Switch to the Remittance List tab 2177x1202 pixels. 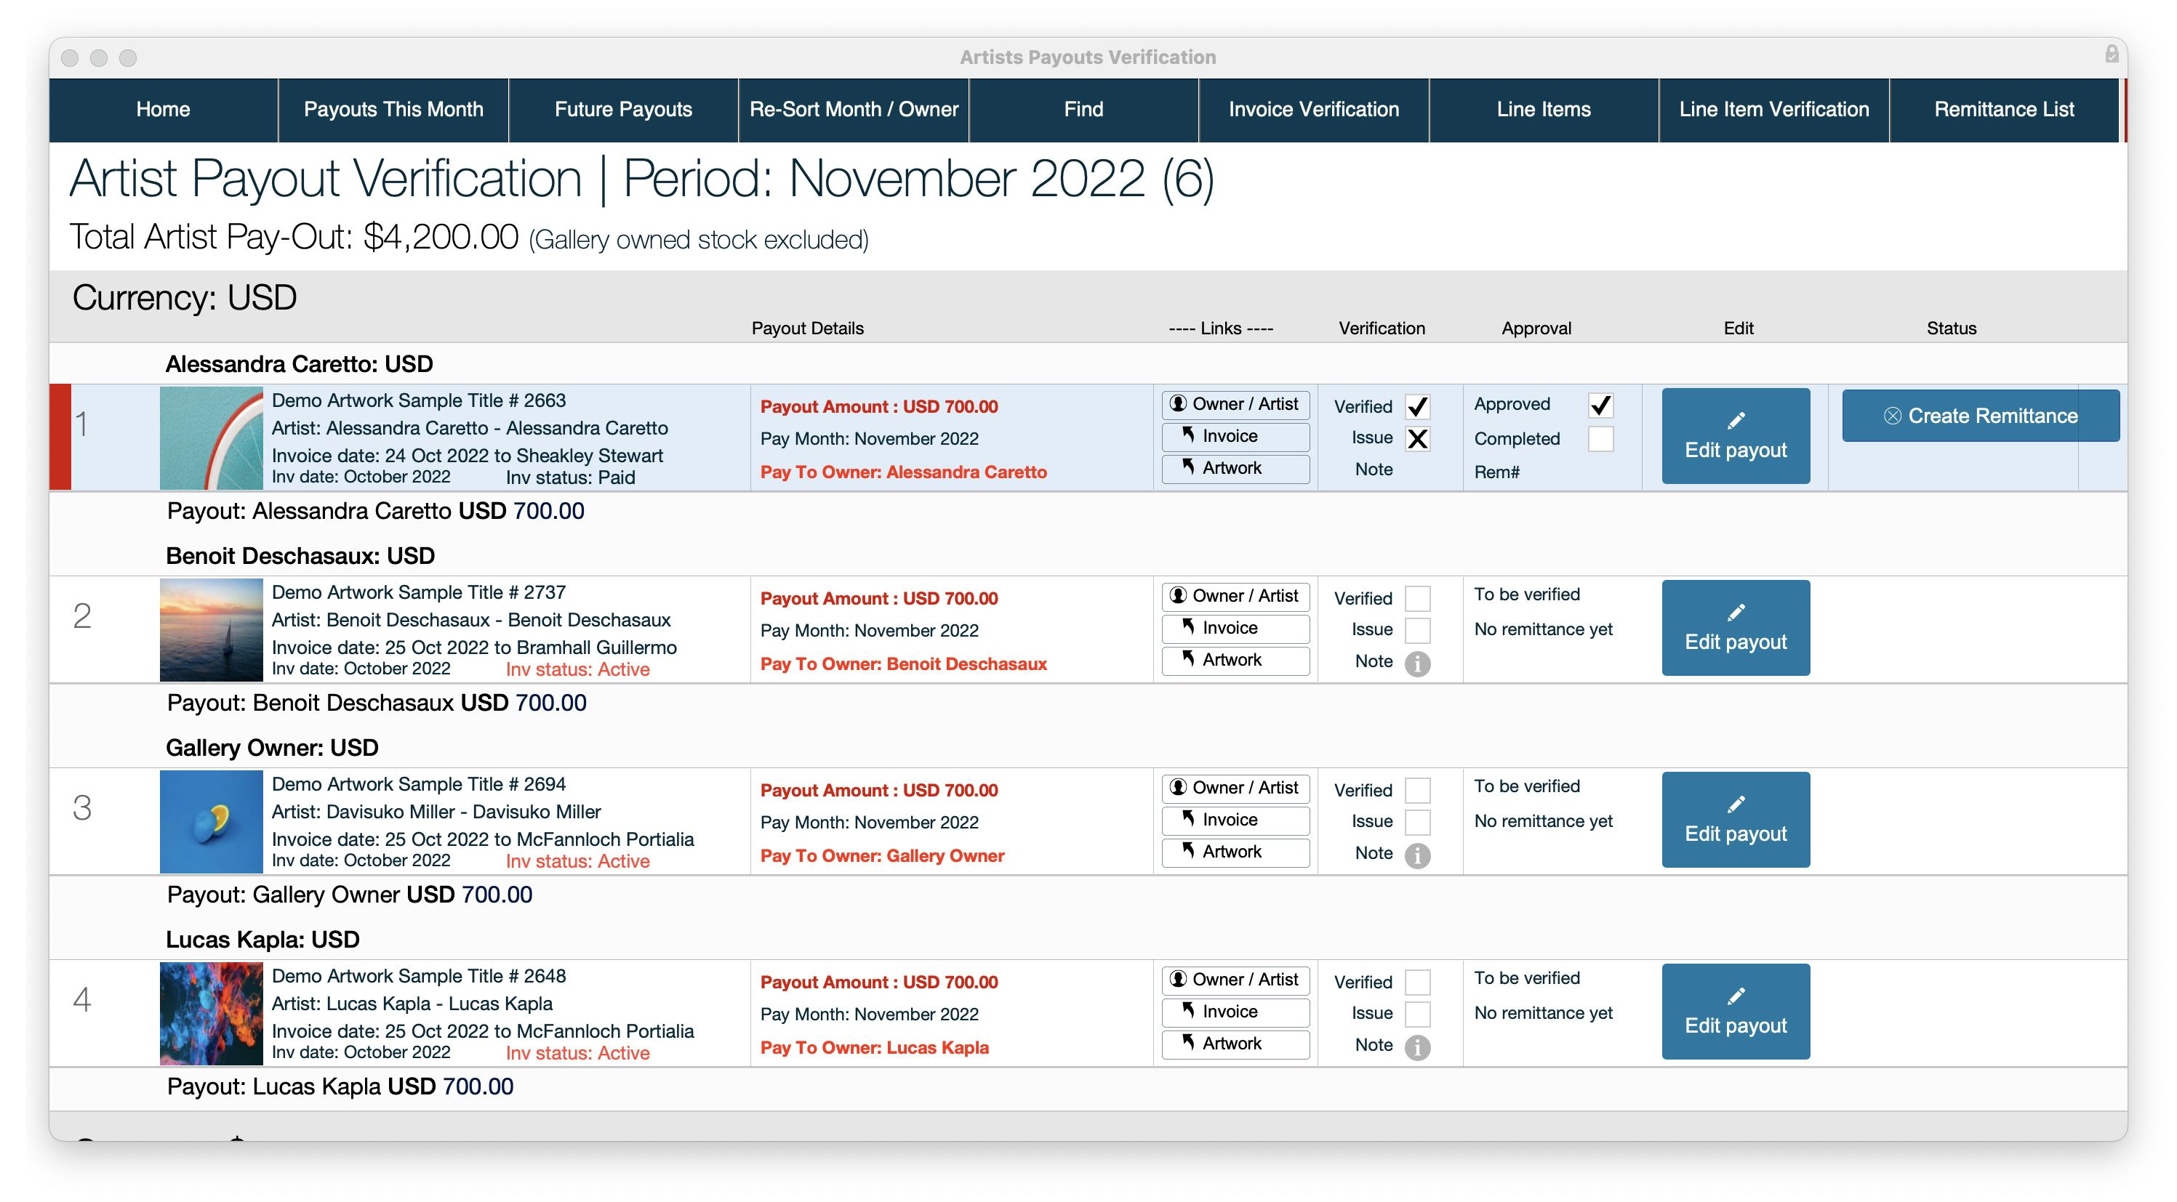pos(2004,110)
